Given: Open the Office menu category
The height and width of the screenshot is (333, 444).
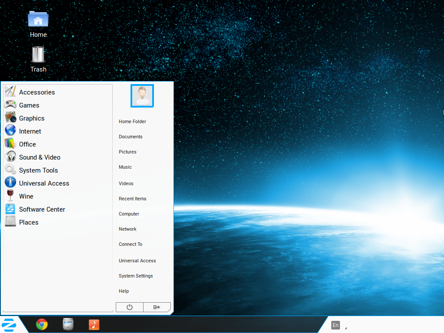Looking at the screenshot, I should (27, 144).
